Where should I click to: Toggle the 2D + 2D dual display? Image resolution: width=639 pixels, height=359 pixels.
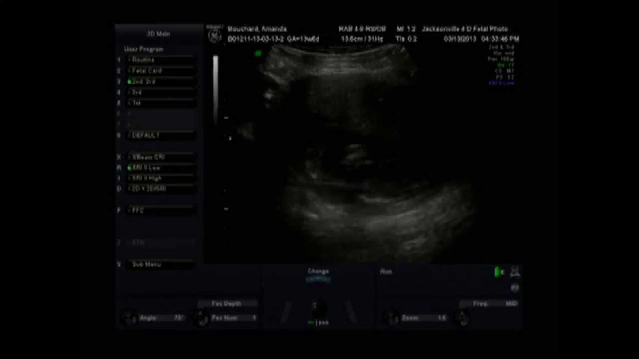click(161, 189)
